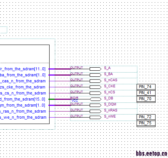Click the we_n_from_the_sdram port label
Image resolution: width=168 pixels, height=158 pixels.
(x=23, y=117)
